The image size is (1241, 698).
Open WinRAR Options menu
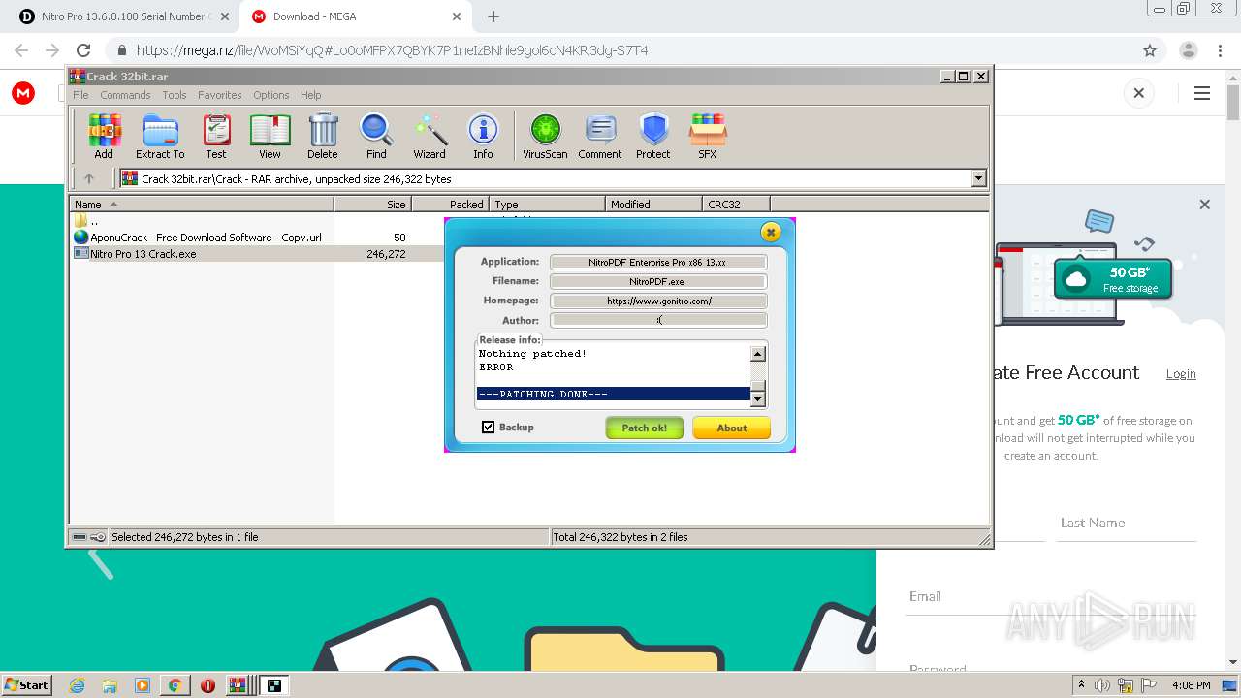[x=271, y=95]
